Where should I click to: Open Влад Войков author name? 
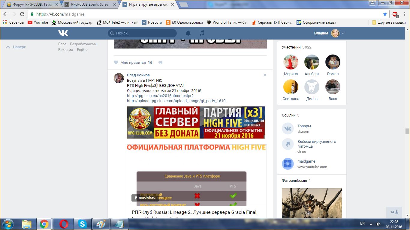[x=138, y=75]
